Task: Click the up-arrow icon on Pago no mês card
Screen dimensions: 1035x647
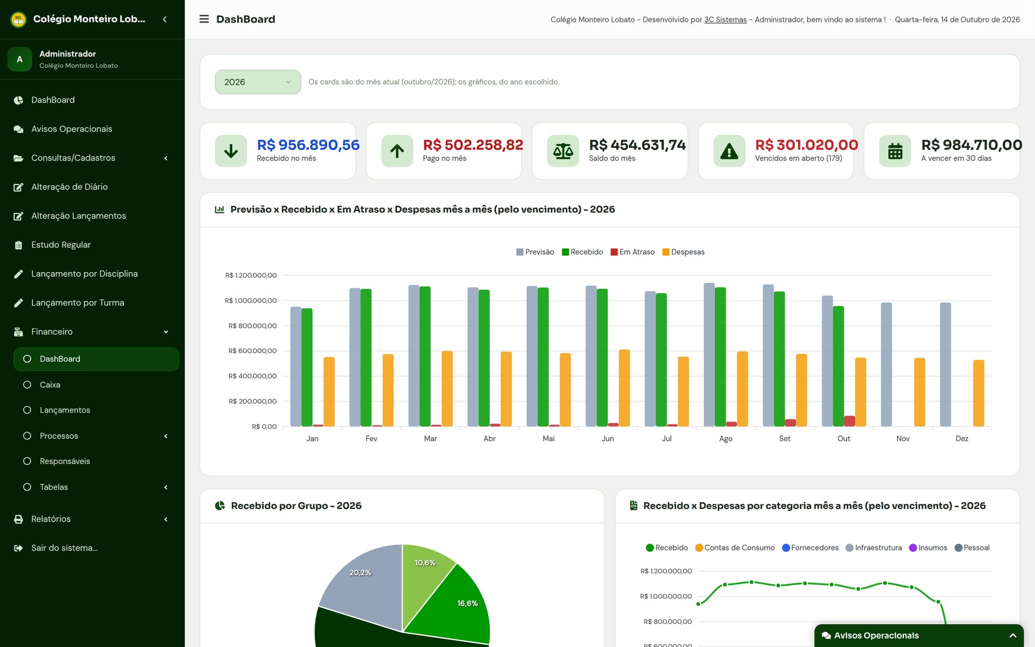Action: 397,151
